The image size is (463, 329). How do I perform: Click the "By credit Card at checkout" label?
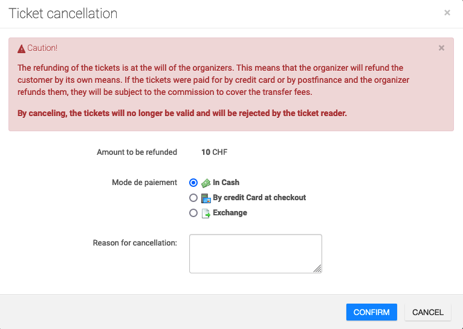(259, 198)
